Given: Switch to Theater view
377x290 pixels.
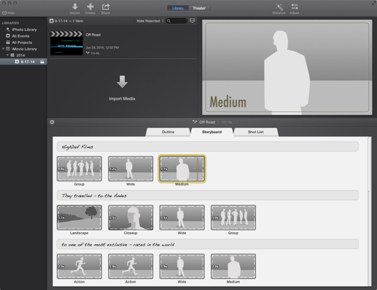Looking at the screenshot, I should pyautogui.click(x=199, y=8).
